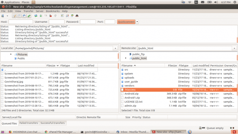Screen dimensions: 238x134
Task: Open the Help menu
Action: (x=65, y=11)
